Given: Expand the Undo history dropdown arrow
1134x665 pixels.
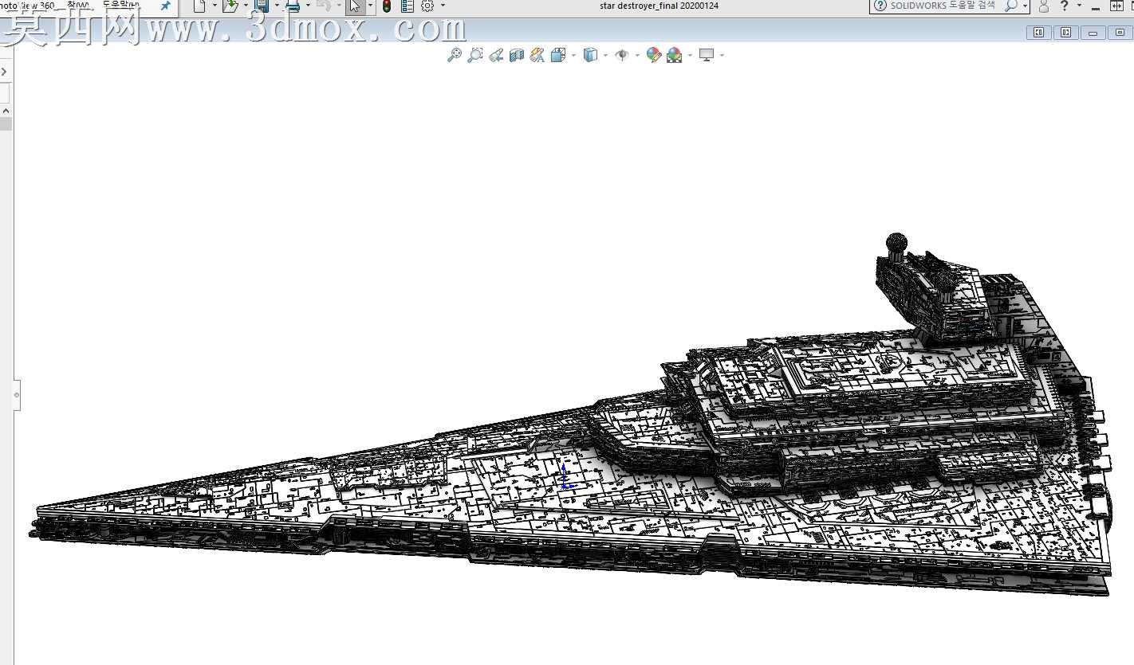Looking at the screenshot, I should [339, 6].
